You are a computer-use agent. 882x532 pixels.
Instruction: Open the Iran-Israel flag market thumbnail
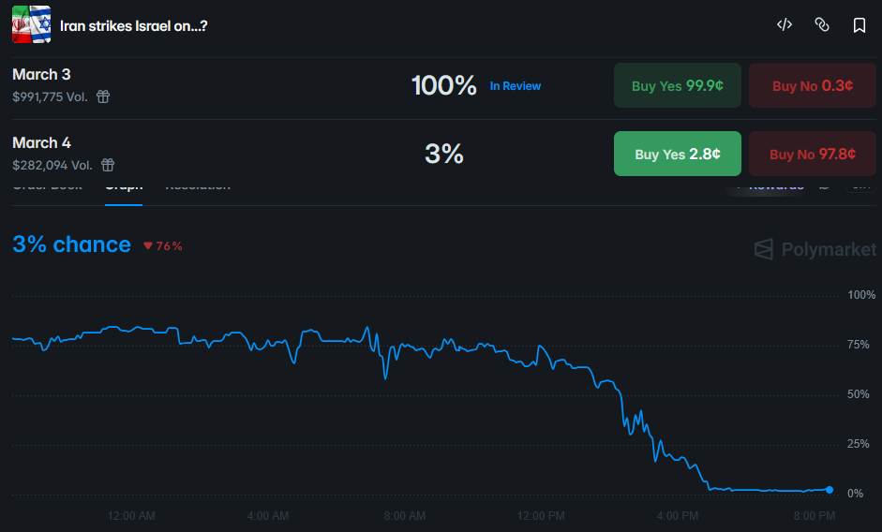(32, 24)
